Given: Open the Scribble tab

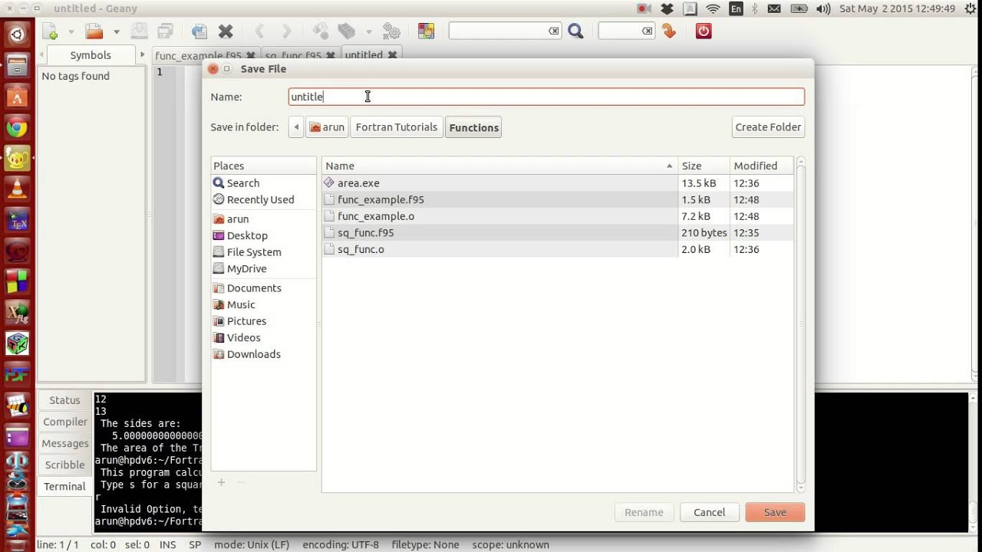Looking at the screenshot, I should (65, 465).
